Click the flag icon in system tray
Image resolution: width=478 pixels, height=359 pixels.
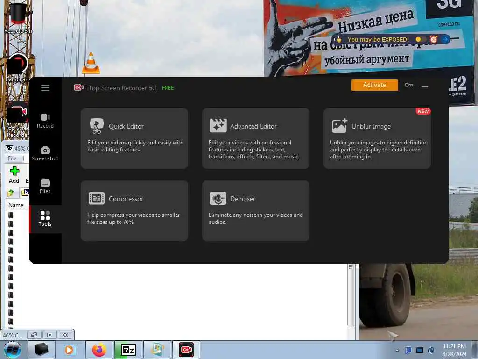tap(408, 350)
